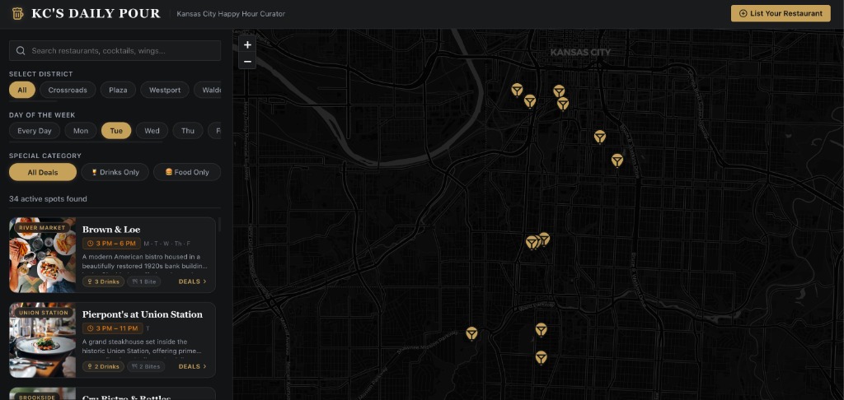This screenshot has height=400, width=844.
Task: Show Food Only deals
Action: 187,172
